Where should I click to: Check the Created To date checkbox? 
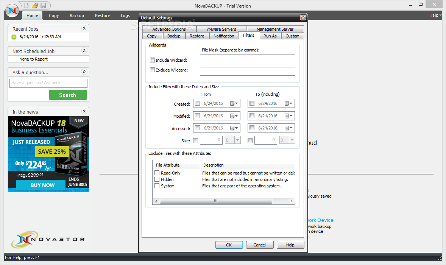click(x=252, y=103)
